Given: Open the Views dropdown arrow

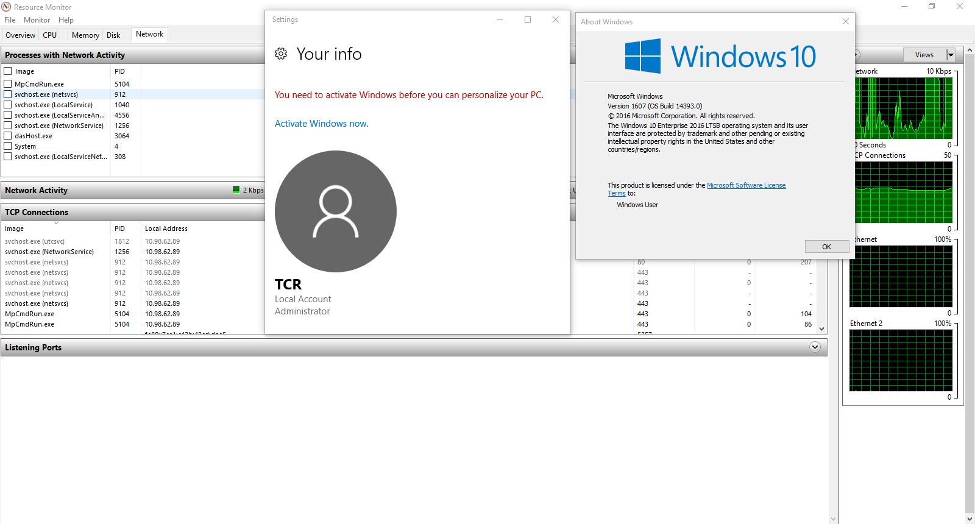Looking at the screenshot, I should coord(951,55).
